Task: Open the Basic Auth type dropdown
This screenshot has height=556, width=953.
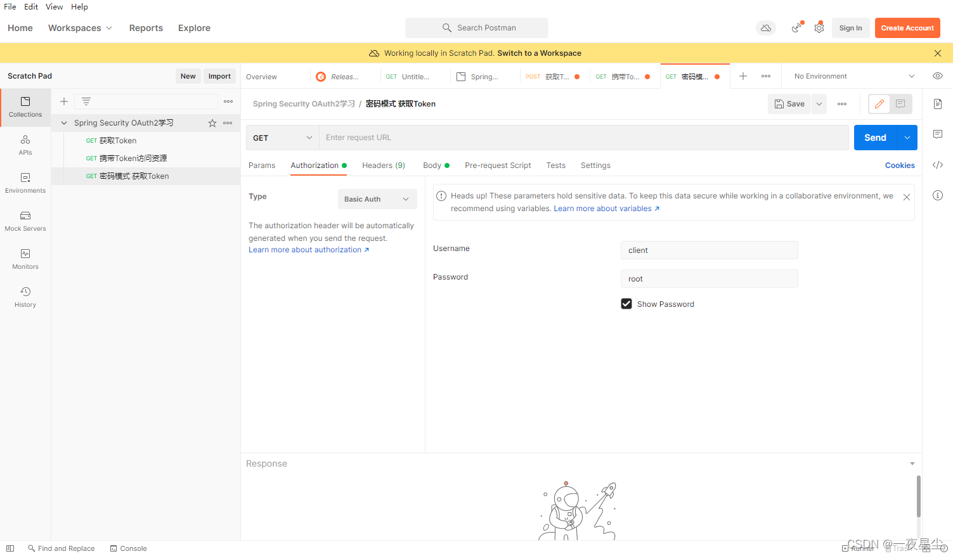Action: (377, 199)
